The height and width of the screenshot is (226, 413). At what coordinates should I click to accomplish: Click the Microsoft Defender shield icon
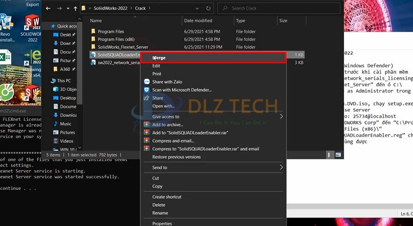tap(147, 90)
